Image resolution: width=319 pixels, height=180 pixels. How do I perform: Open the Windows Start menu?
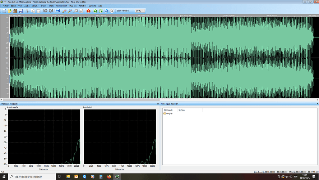coord(4,177)
